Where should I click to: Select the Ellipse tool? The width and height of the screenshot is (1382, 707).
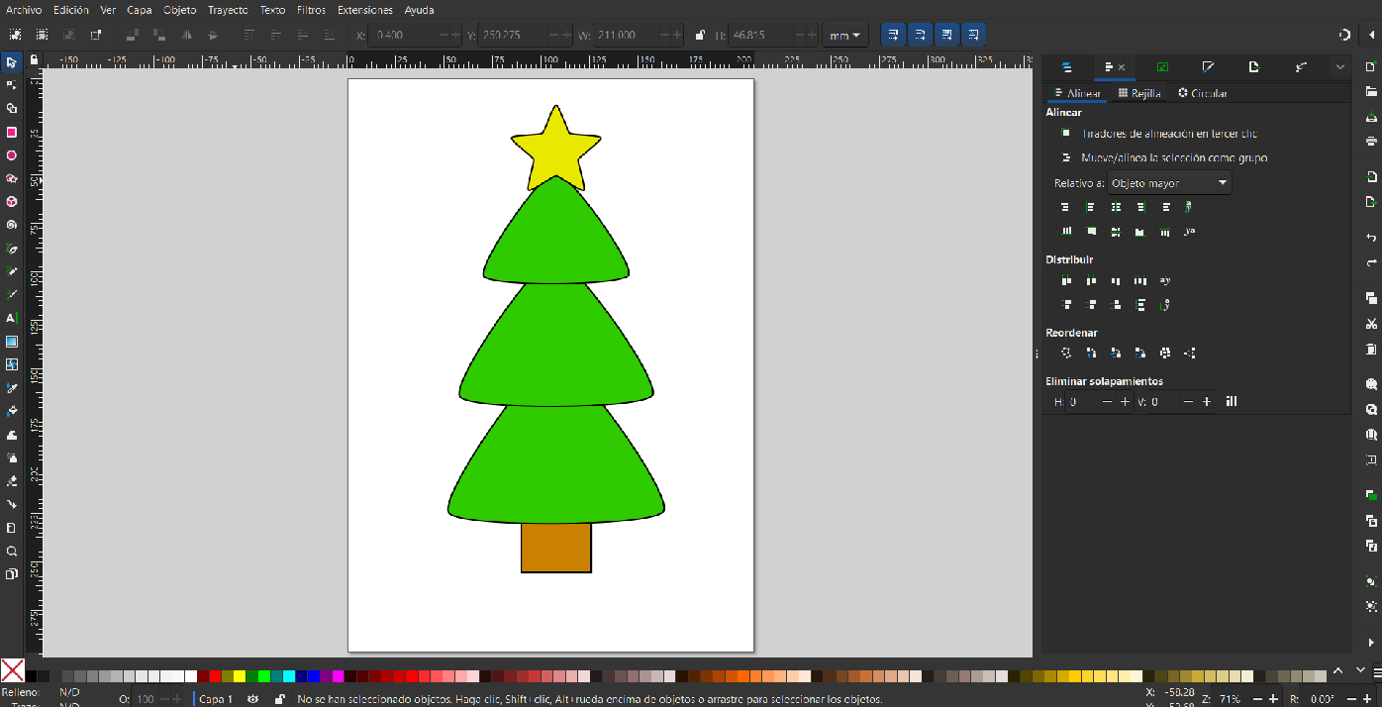pos(12,155)
